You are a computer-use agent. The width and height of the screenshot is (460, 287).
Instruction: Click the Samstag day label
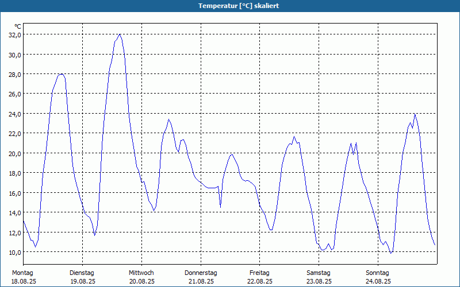319,273
